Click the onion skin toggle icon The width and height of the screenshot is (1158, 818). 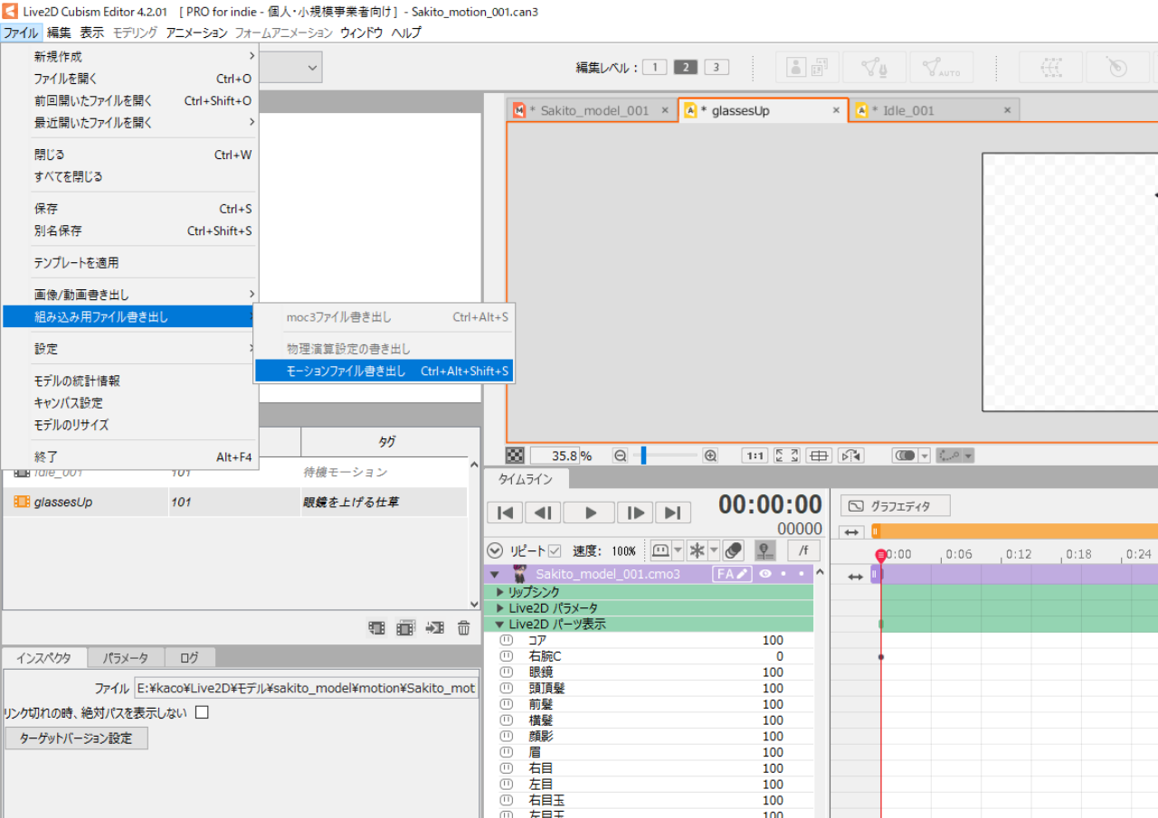(x=905, y=456)
